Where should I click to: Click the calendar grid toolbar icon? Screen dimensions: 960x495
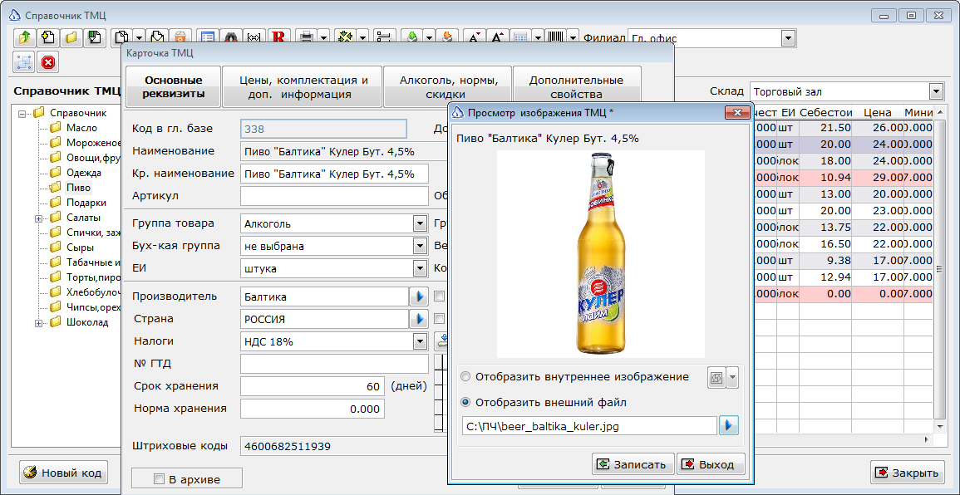click(520, 37)
